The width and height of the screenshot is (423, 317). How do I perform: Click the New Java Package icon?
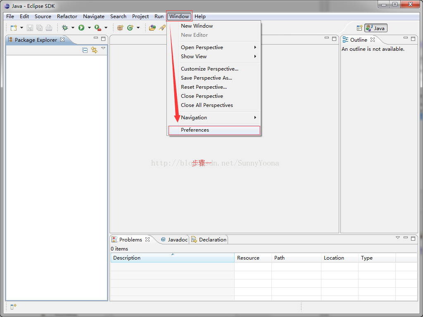click(x=120, y=28)
